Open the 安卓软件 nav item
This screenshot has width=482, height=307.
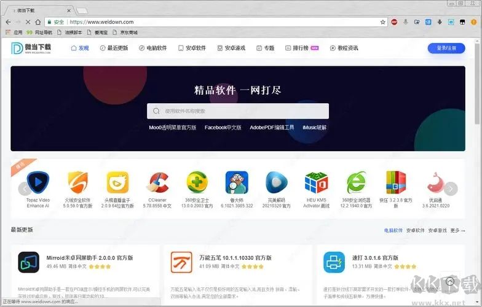[192, 48]
